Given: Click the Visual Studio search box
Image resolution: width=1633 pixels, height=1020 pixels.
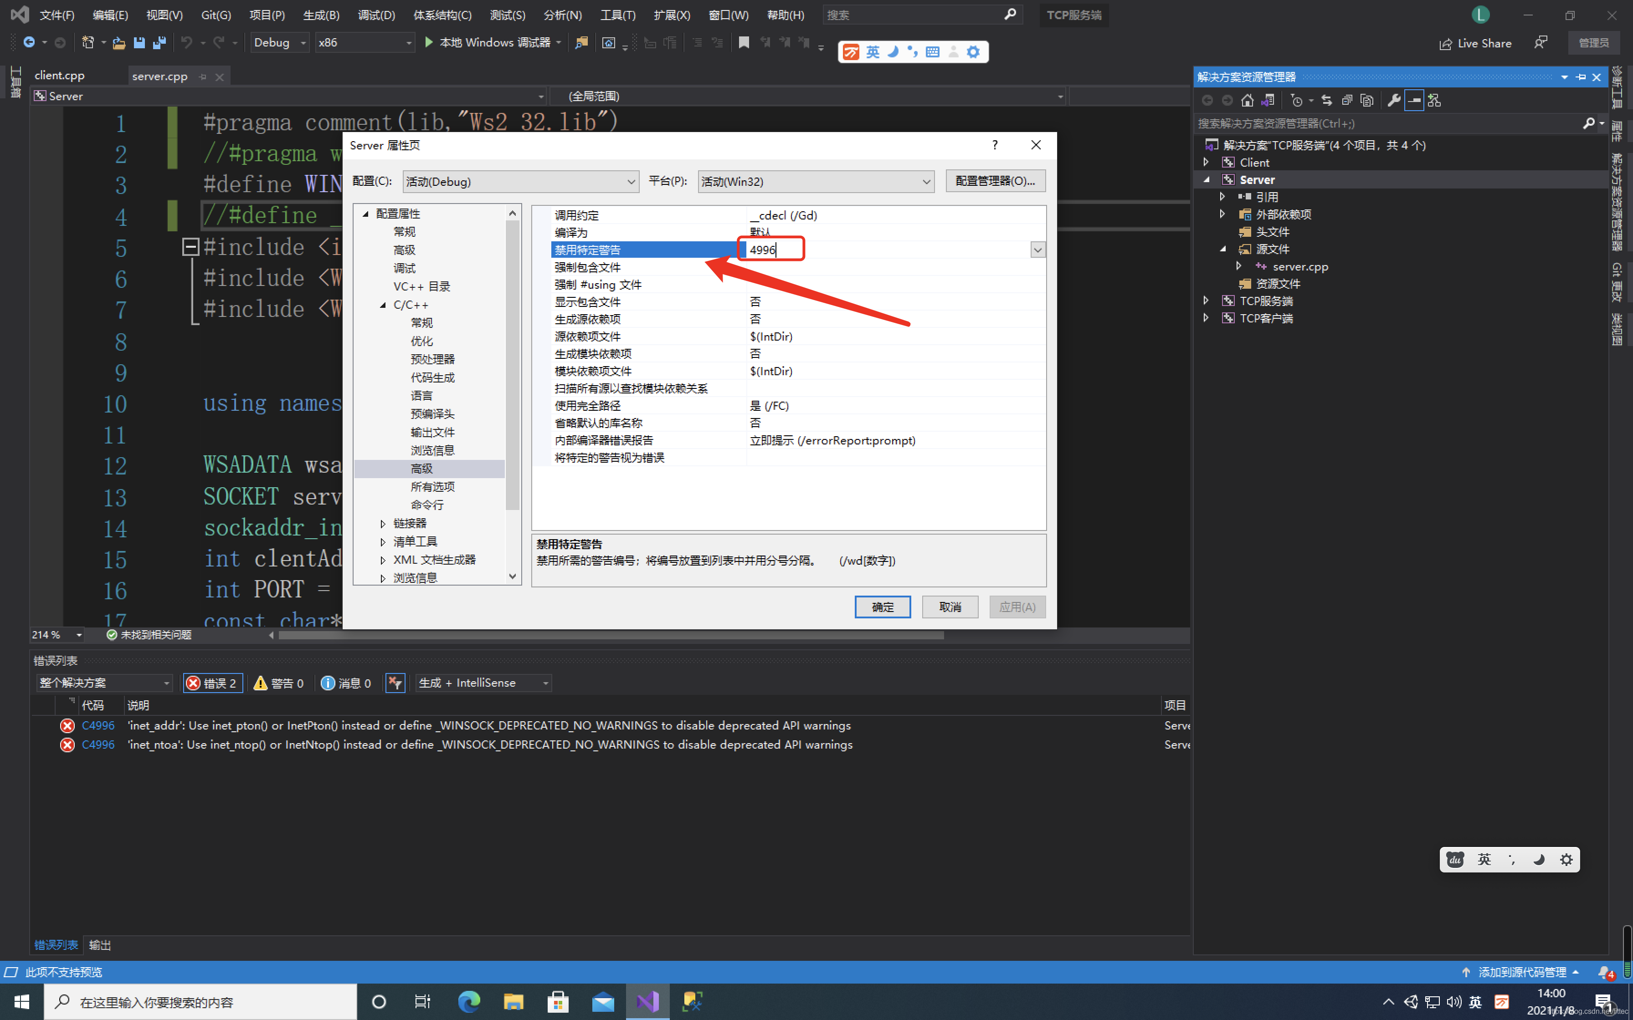Looking at the screenshot, I should [922, 15].
